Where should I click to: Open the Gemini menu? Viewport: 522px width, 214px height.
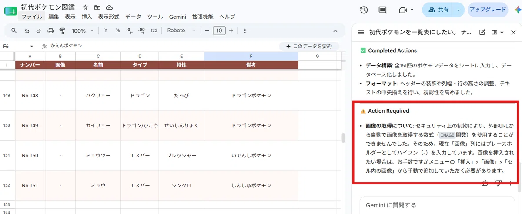[x=177, y=17]
